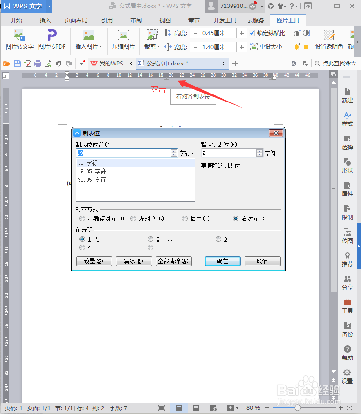
Task: Open the 样式 styles side panel
Action: tap(347, 119)
